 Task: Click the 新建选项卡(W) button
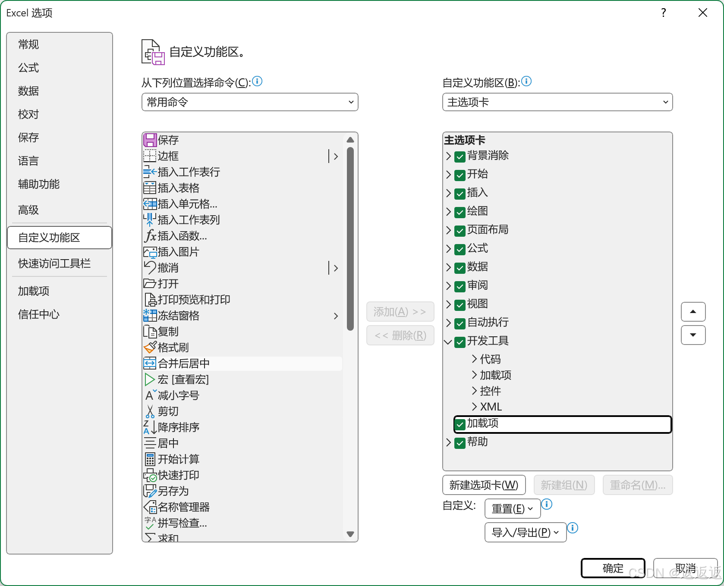484,485
